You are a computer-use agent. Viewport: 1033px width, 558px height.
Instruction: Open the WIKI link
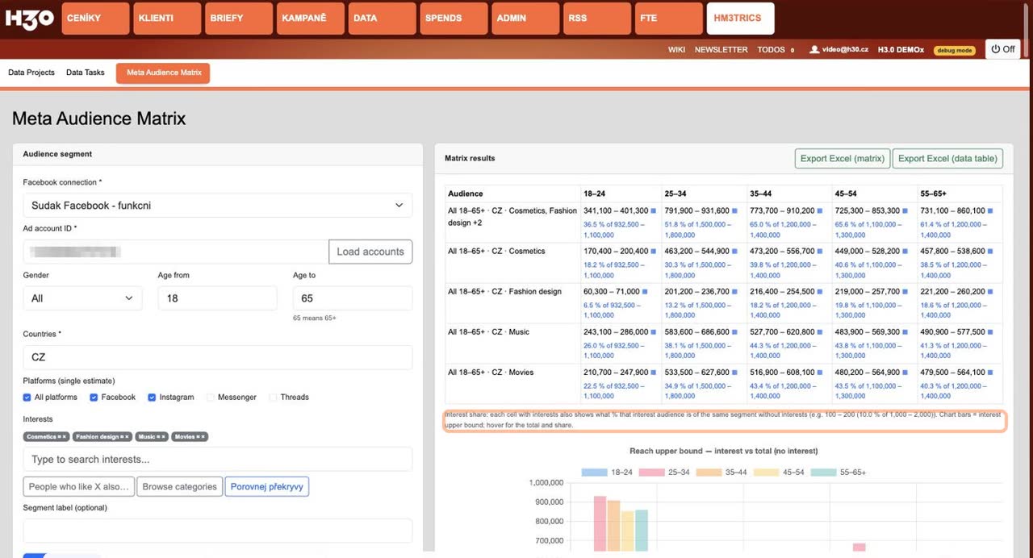click(x=676, y=50)
